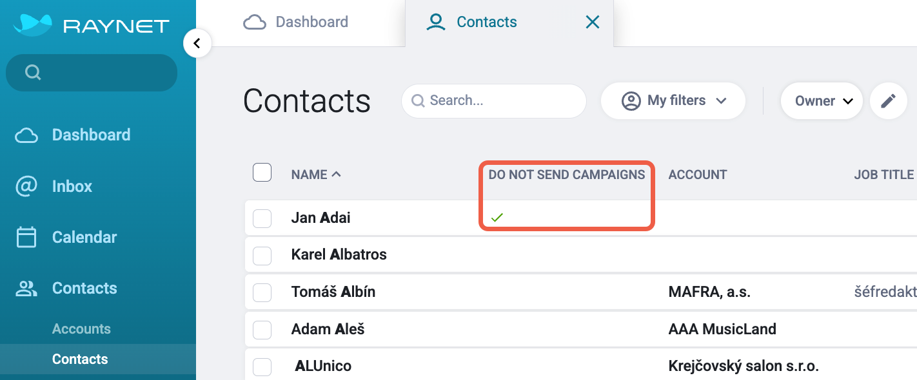917x380 pixels.
Task: Open Accounts in sidebar submenu
Action: pyautogui.click(x=81, y=328)
